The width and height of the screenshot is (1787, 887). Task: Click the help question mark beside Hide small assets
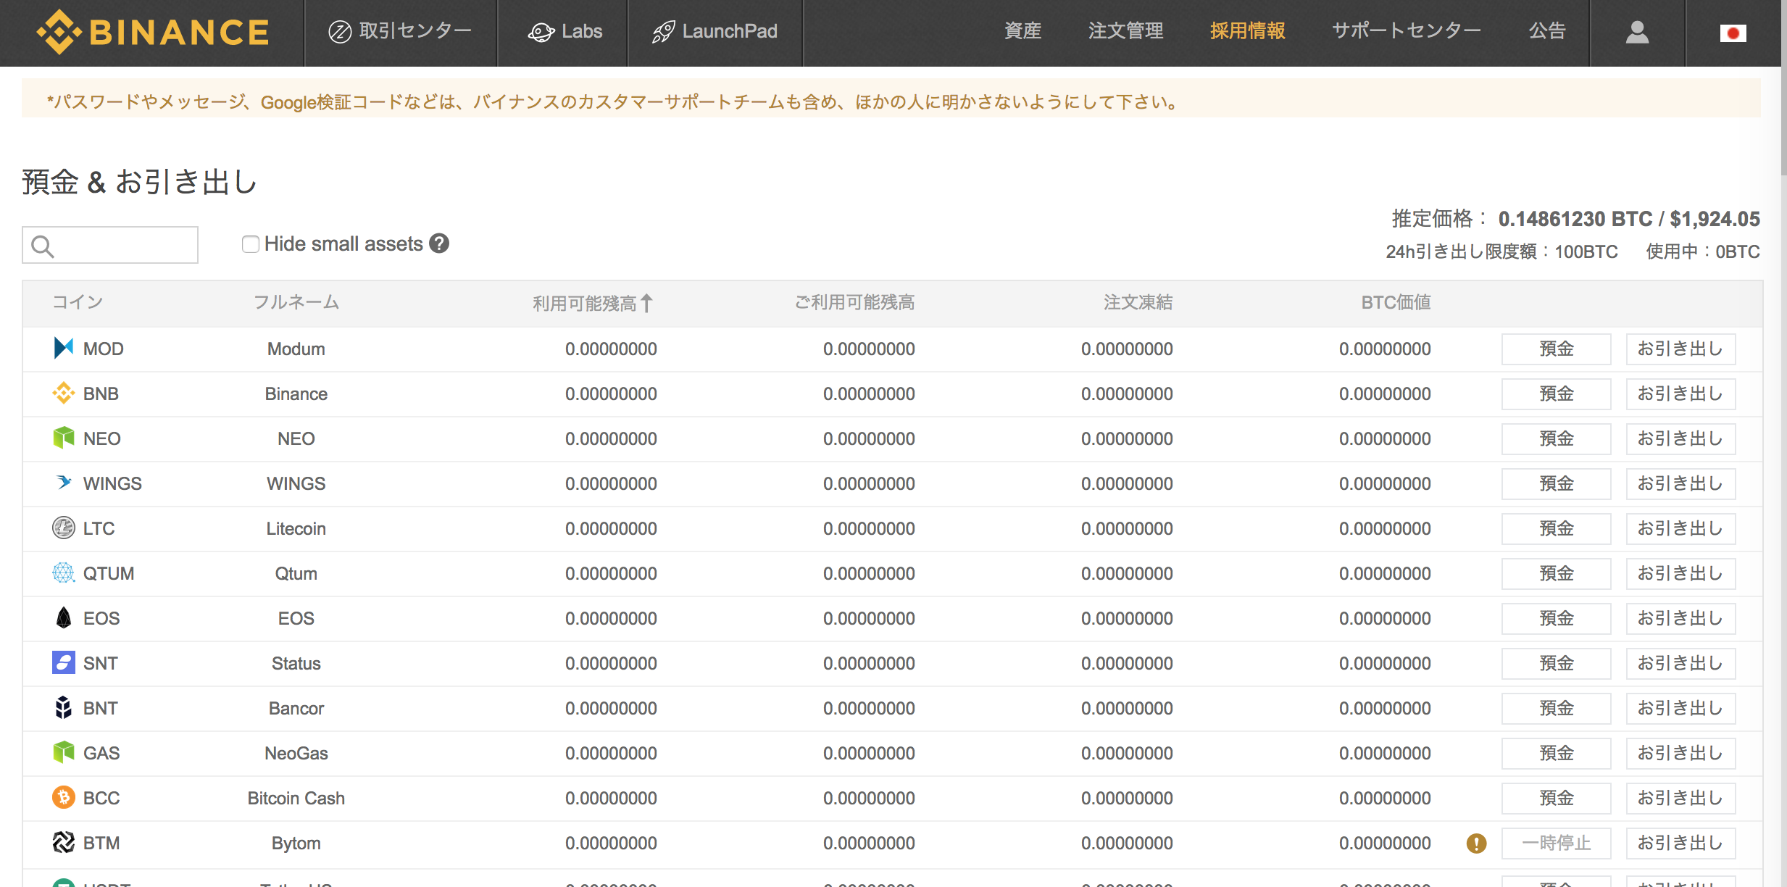(x=439, y=243)
